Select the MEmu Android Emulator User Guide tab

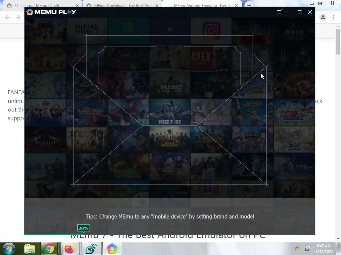[x=201, y=5]
